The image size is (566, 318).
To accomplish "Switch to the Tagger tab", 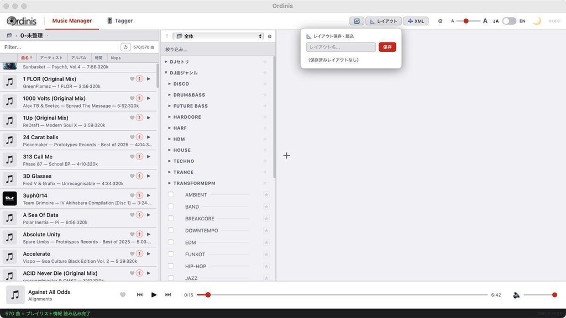I will [120, 20].
